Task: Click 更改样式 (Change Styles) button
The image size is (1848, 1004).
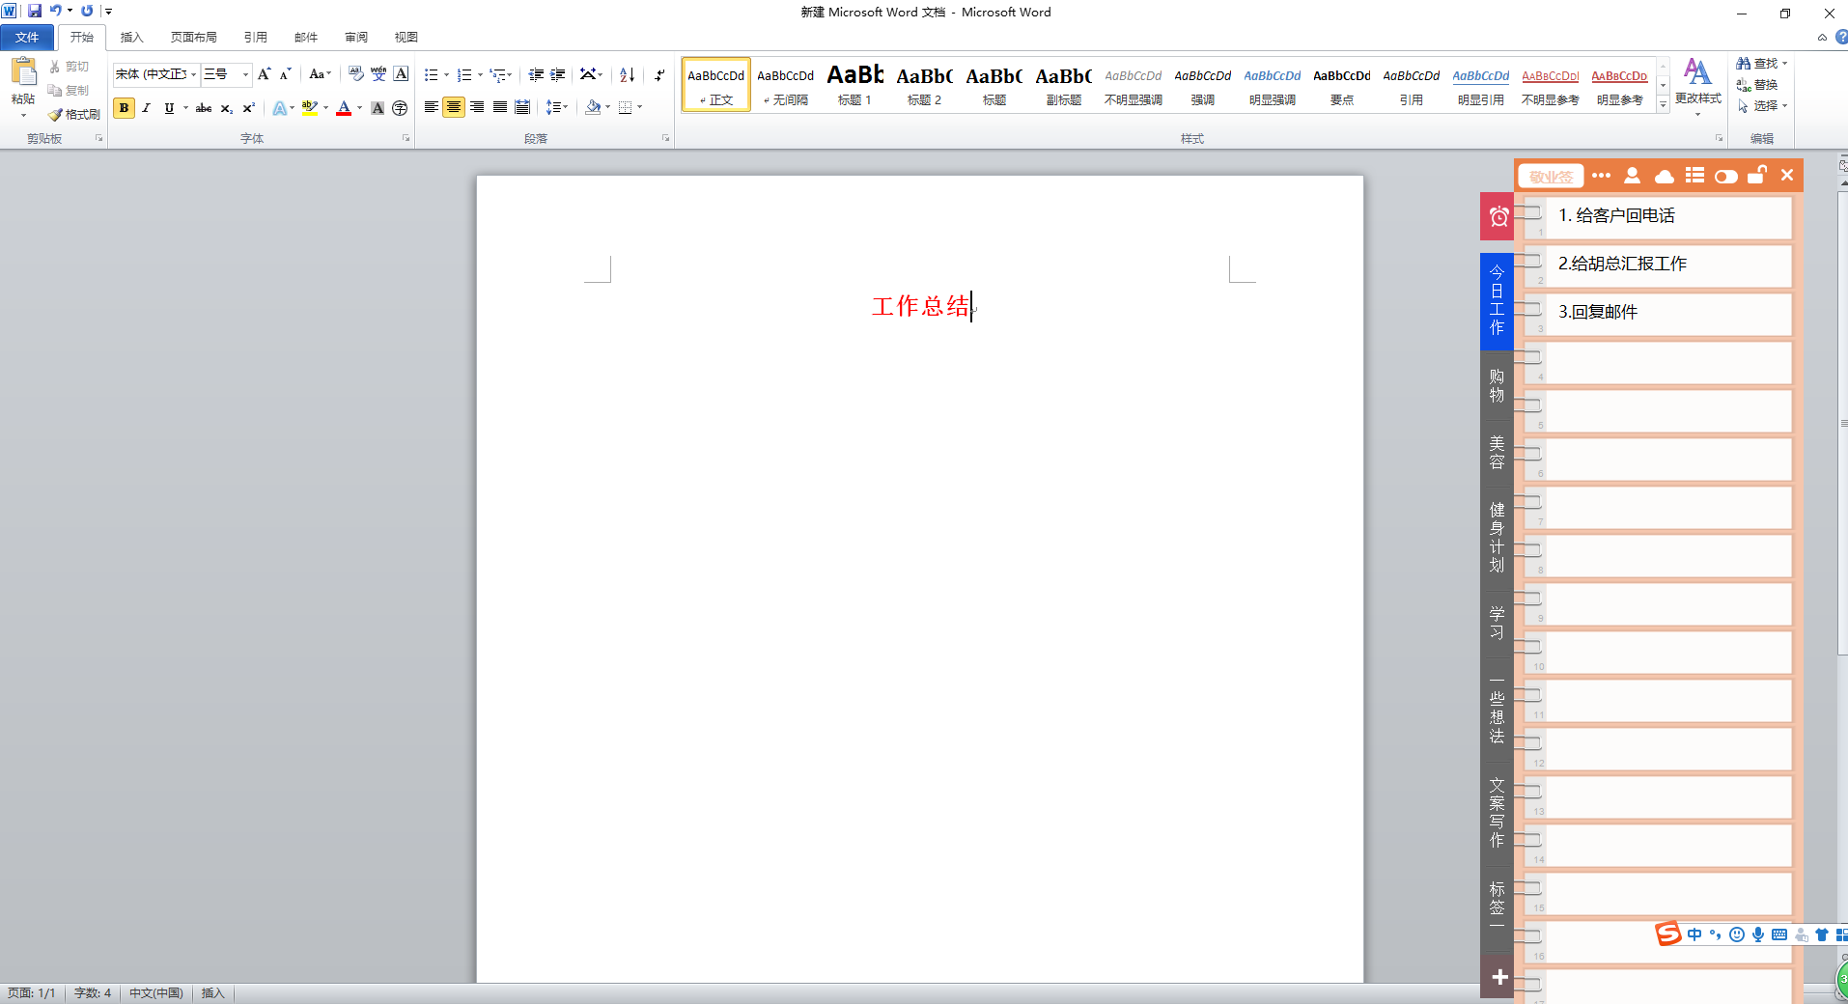Action: (x=1698, y=86)
